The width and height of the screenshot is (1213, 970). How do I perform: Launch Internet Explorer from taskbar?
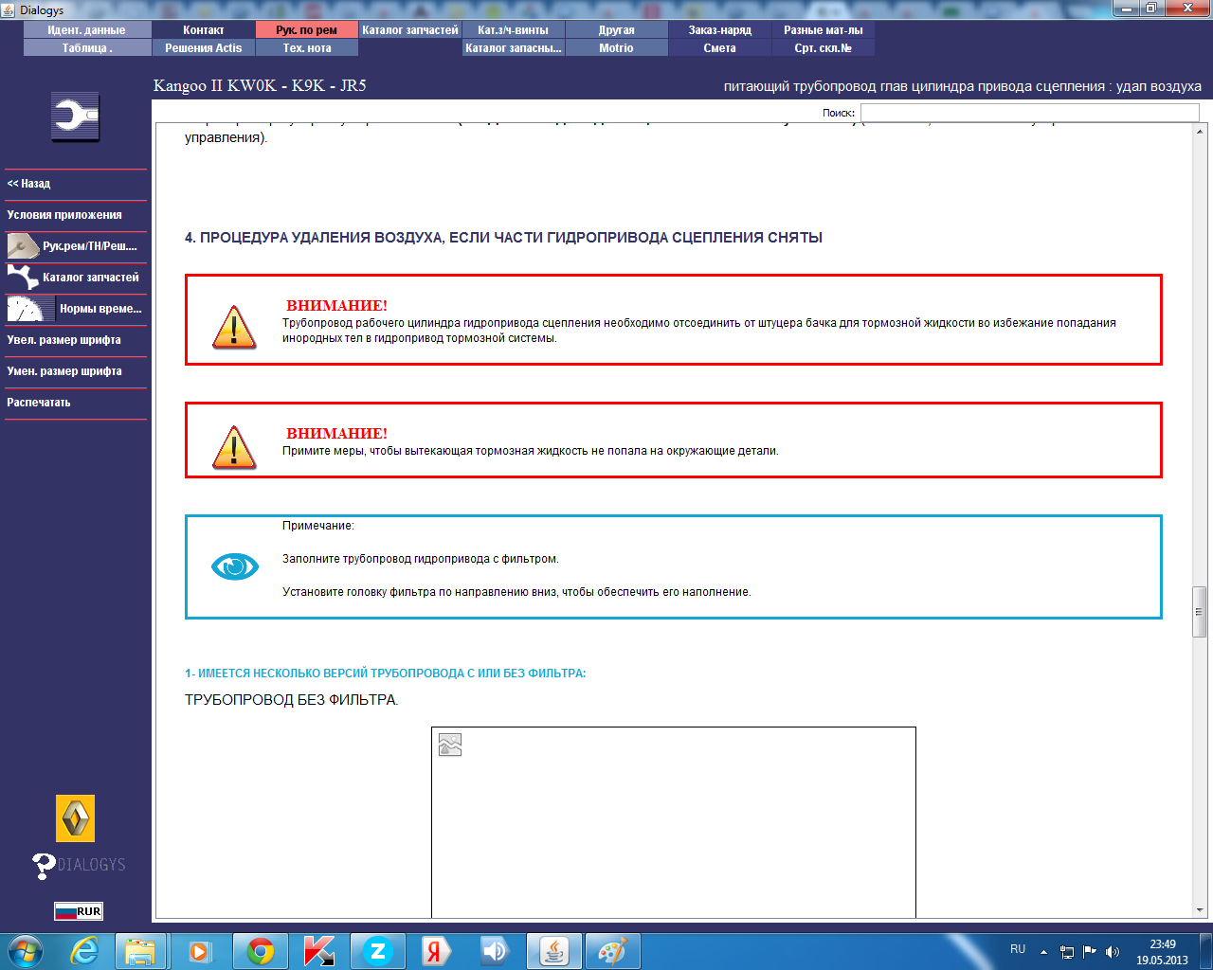pyautogui.click(x=85, y=951)
